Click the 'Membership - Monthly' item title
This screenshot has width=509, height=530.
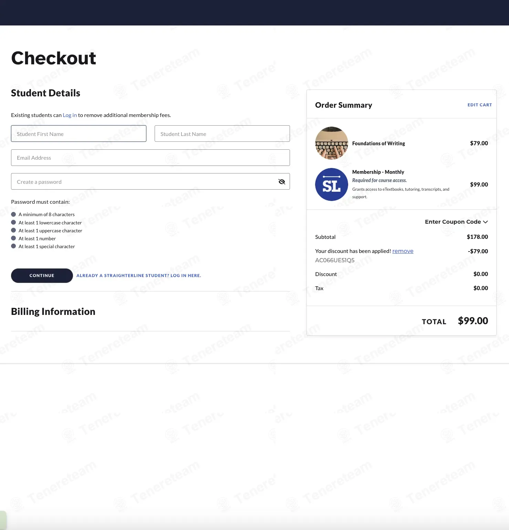tap(378, 172)
